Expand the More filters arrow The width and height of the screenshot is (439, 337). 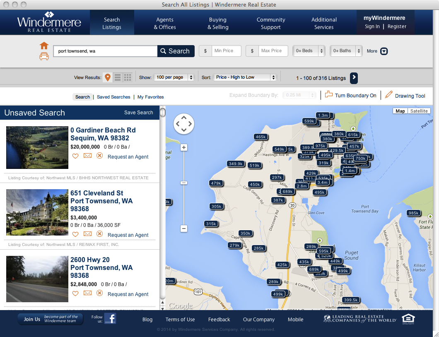point(384,51)
